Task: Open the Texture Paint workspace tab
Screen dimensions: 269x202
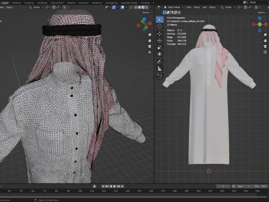Action: pos(57,3)
